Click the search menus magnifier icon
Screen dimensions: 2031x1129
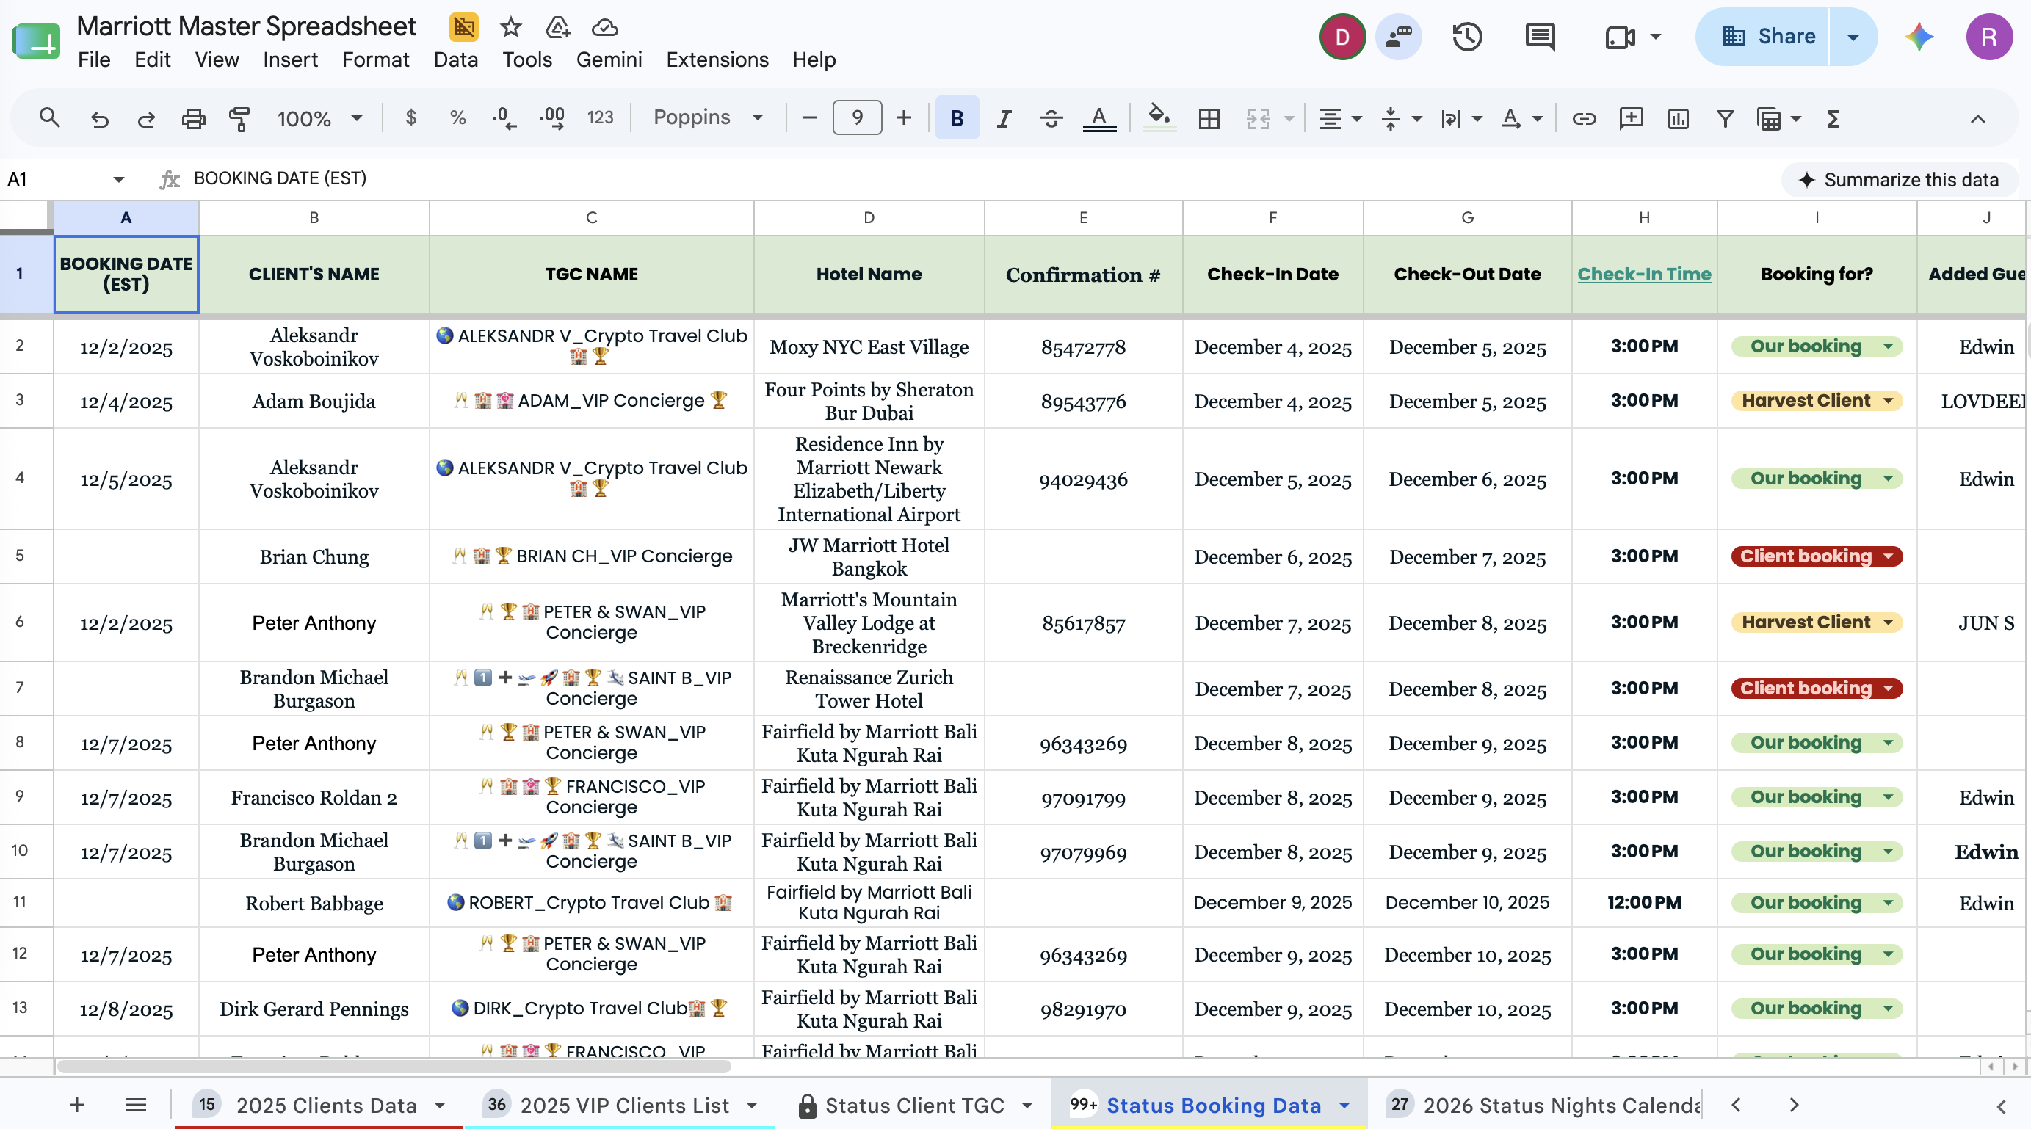click(49, 118)
